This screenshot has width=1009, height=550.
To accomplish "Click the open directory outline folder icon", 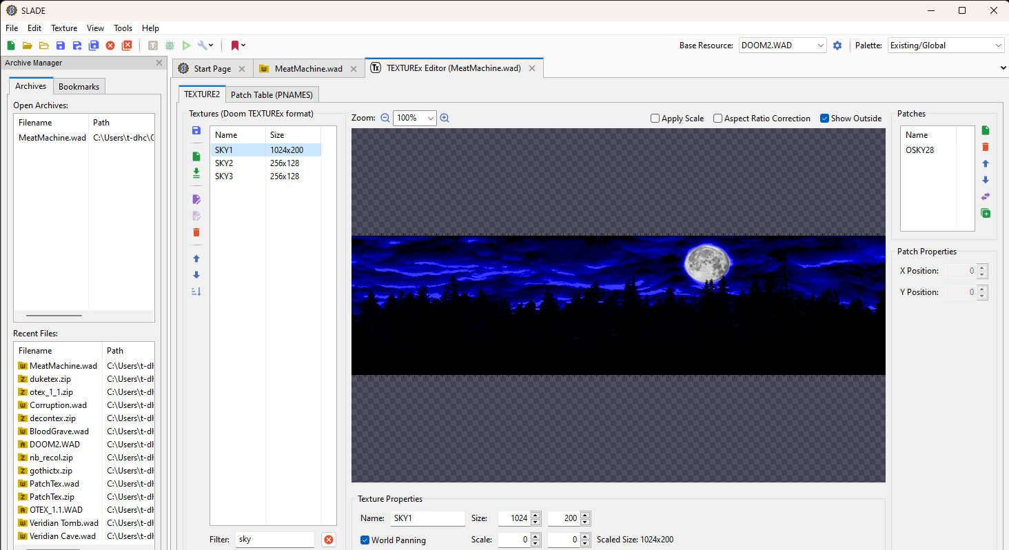I will (x=44, y=45).
